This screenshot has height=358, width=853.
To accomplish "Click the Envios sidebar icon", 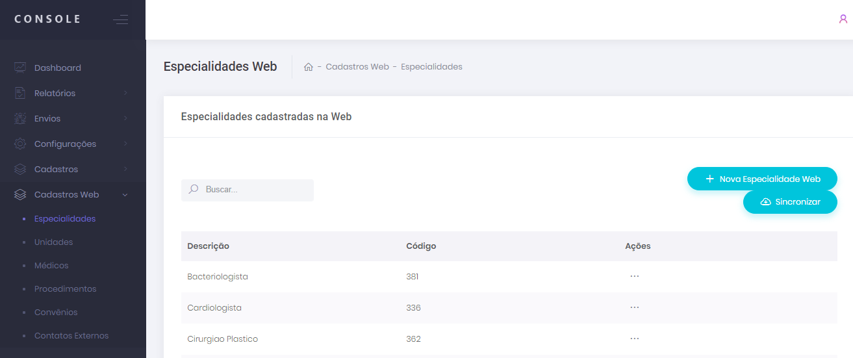I will point(20,118).
